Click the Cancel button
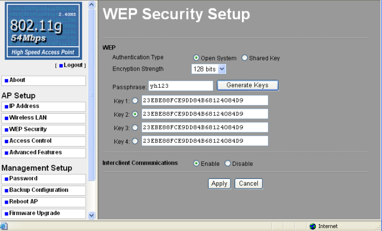The image size is (382, 231). pos(249,184)
